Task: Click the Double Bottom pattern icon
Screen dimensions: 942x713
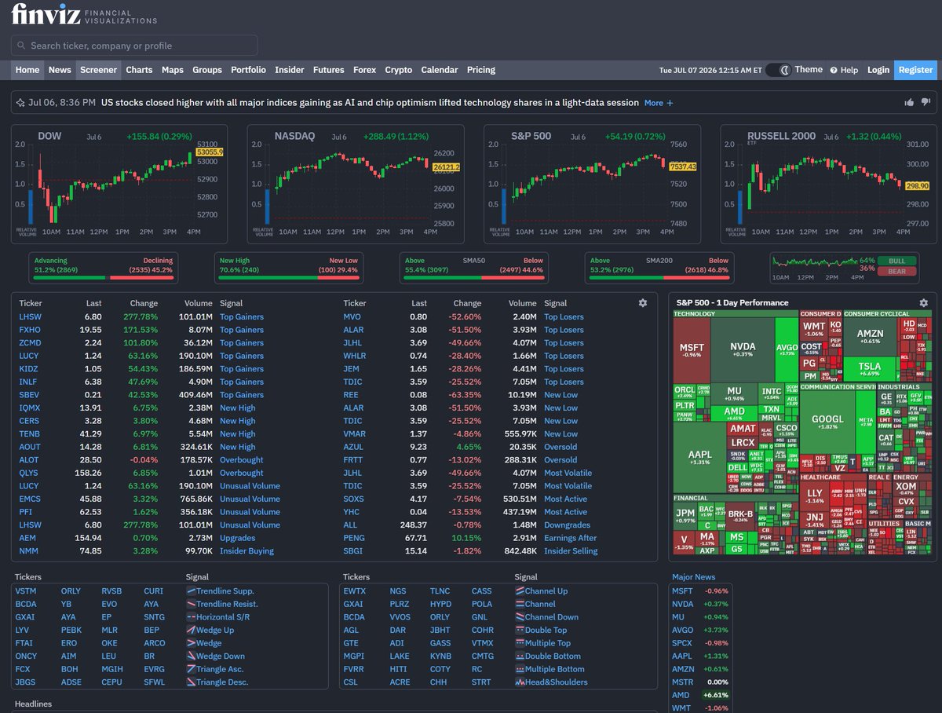Action: [x=520, y=656]
